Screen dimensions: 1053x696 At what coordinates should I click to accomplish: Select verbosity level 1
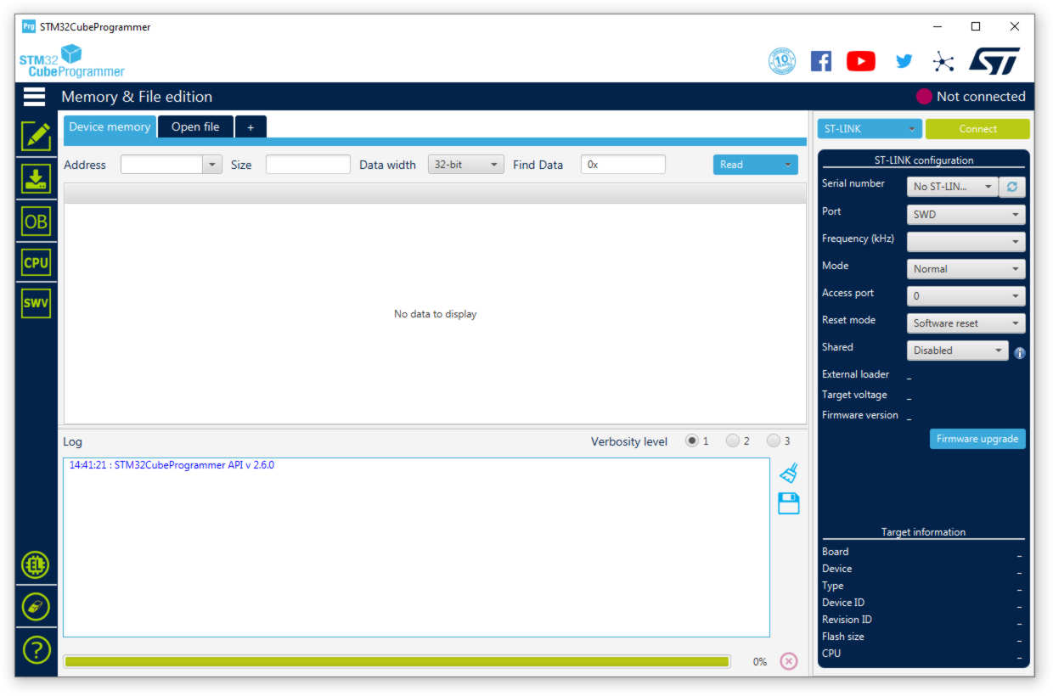pyautogui.click(x=692, y=441)
